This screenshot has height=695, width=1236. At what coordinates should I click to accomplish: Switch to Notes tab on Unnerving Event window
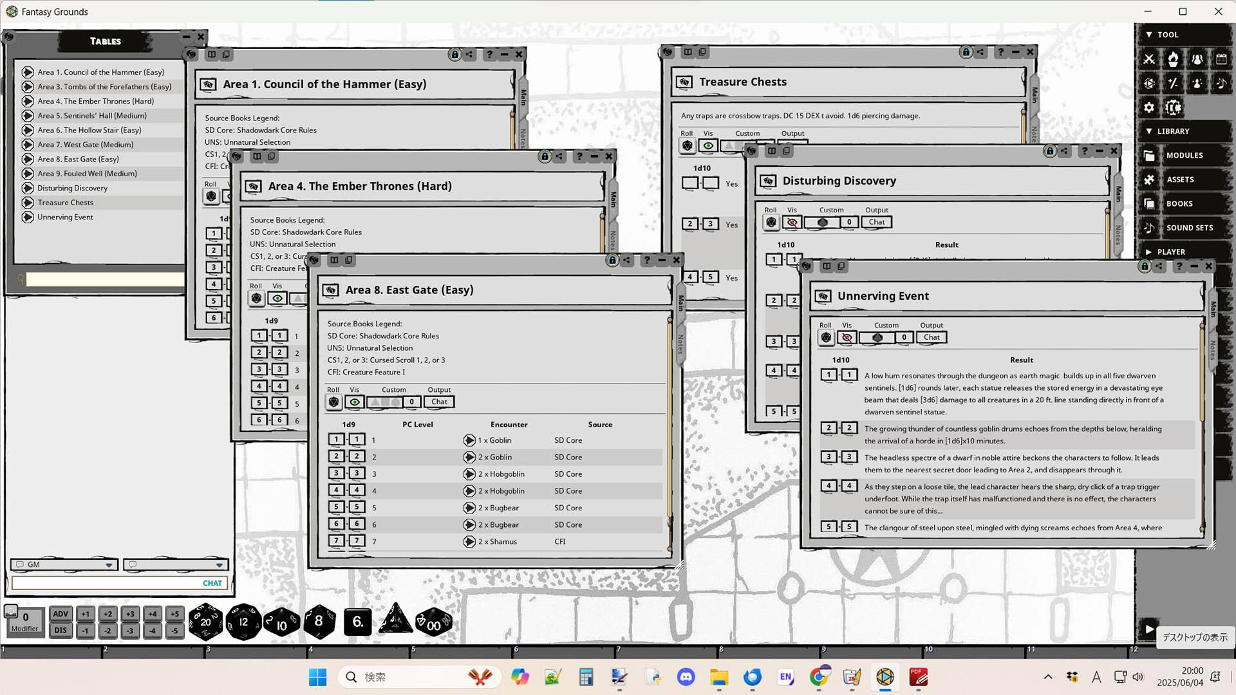[1213, 351]
